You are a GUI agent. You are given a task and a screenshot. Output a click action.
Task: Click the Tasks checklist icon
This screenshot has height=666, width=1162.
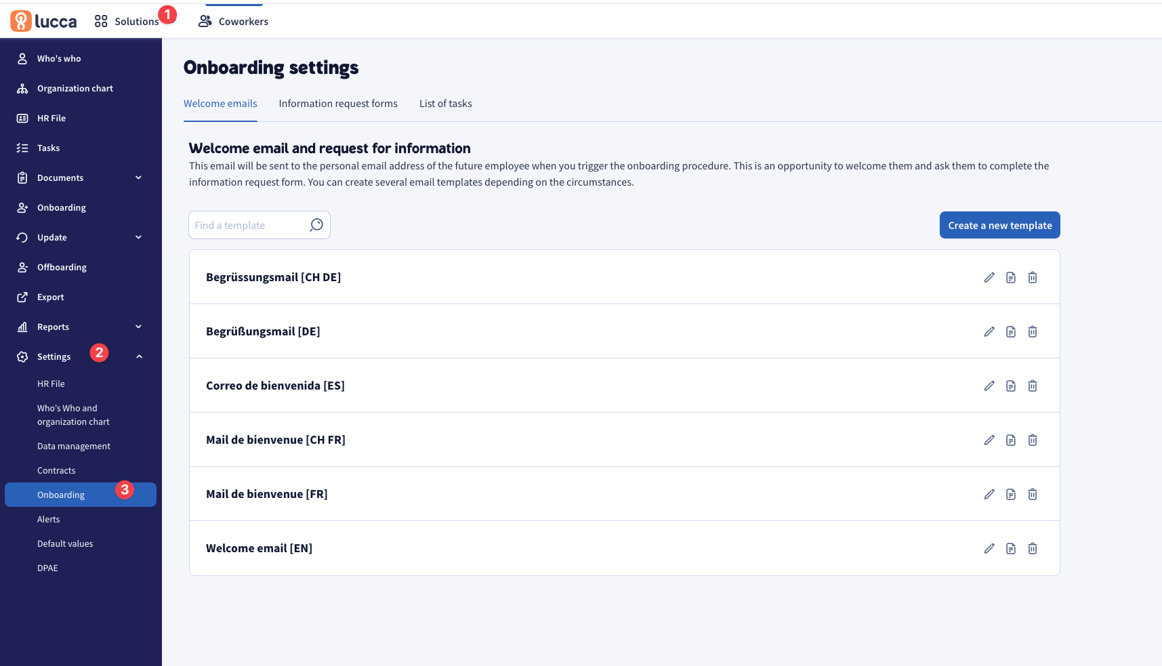(22, 148)
